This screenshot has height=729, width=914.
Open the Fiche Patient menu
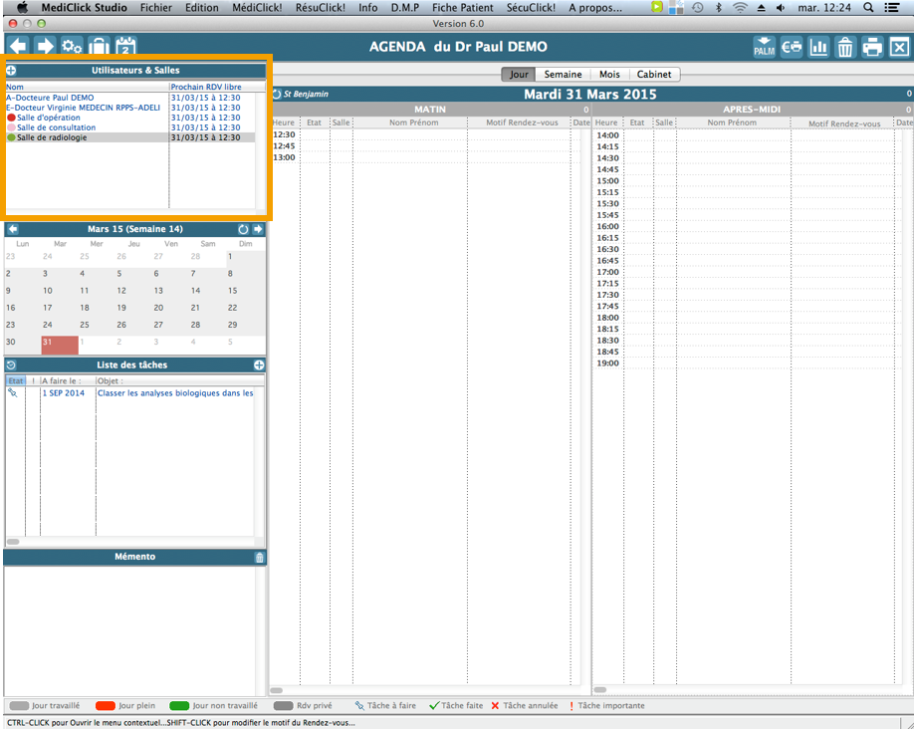[463, 8]
